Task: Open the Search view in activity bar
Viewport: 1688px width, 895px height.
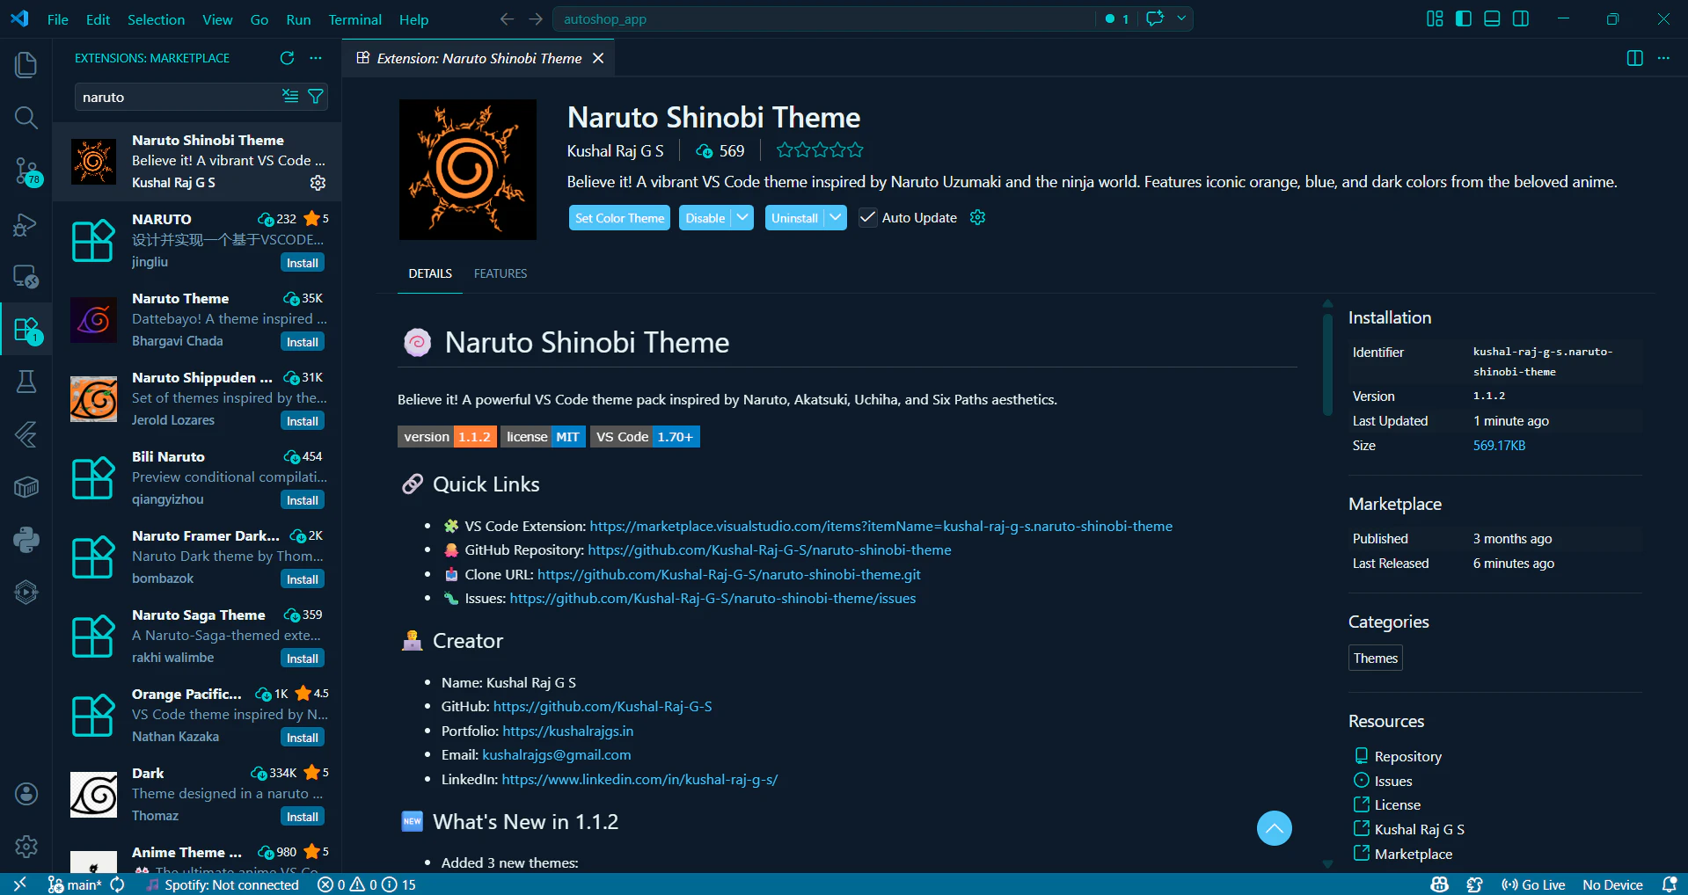Action: point(26,118)
